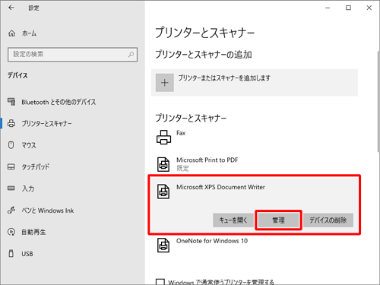Screen dimensions: 380x285
Task: Select プリンターとスキャナー in sidebar
Action: [46, 123]
